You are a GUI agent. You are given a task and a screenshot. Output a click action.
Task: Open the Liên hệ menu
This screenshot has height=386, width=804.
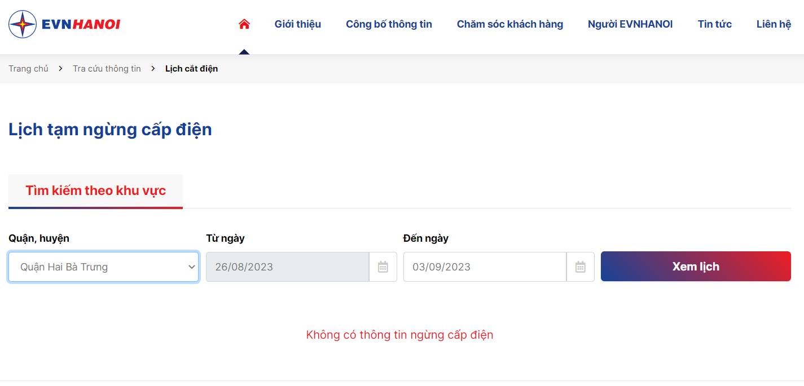pos(774,24)
